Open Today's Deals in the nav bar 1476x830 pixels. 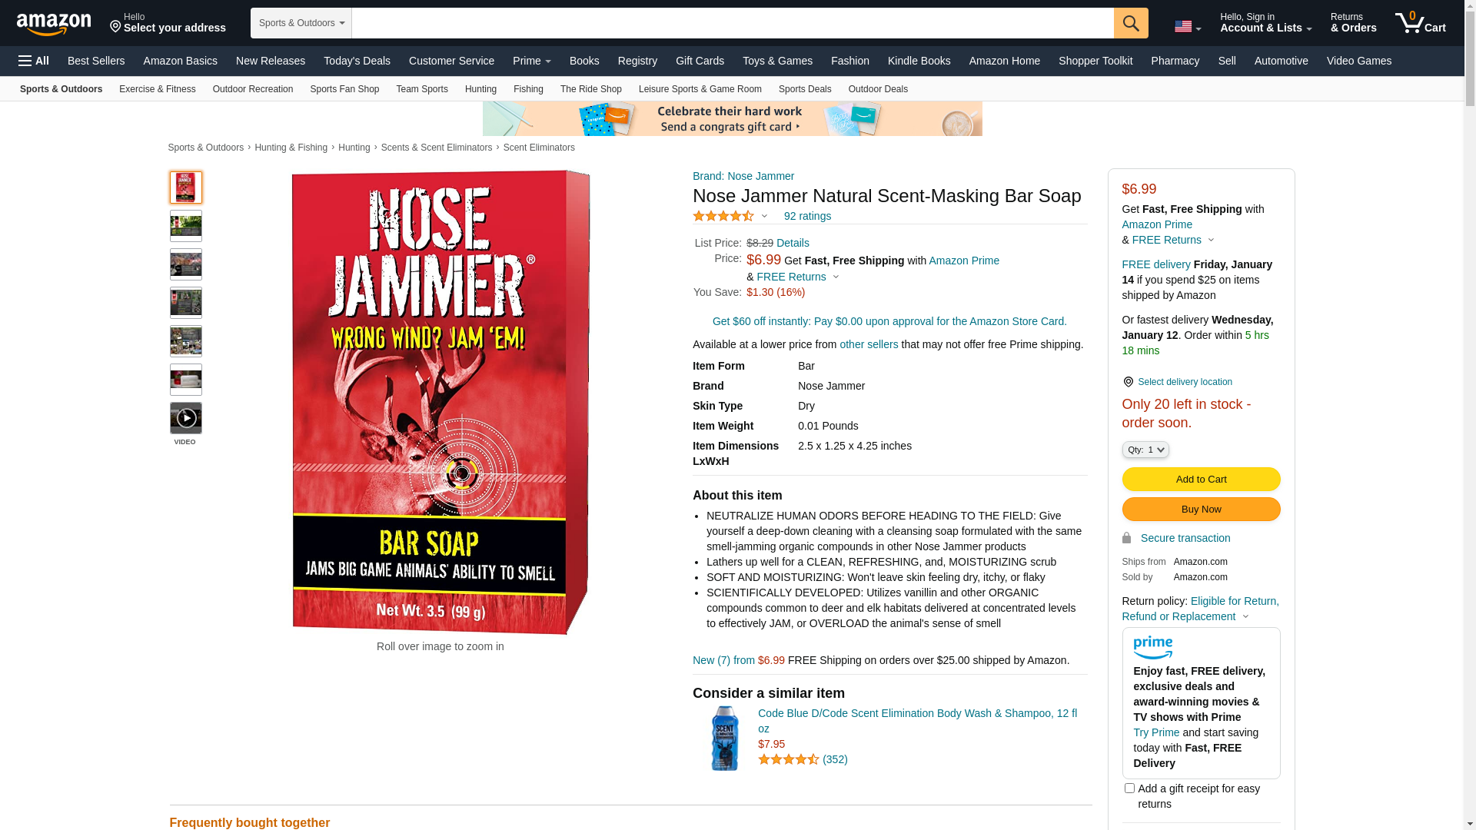(x=357, y=61)
